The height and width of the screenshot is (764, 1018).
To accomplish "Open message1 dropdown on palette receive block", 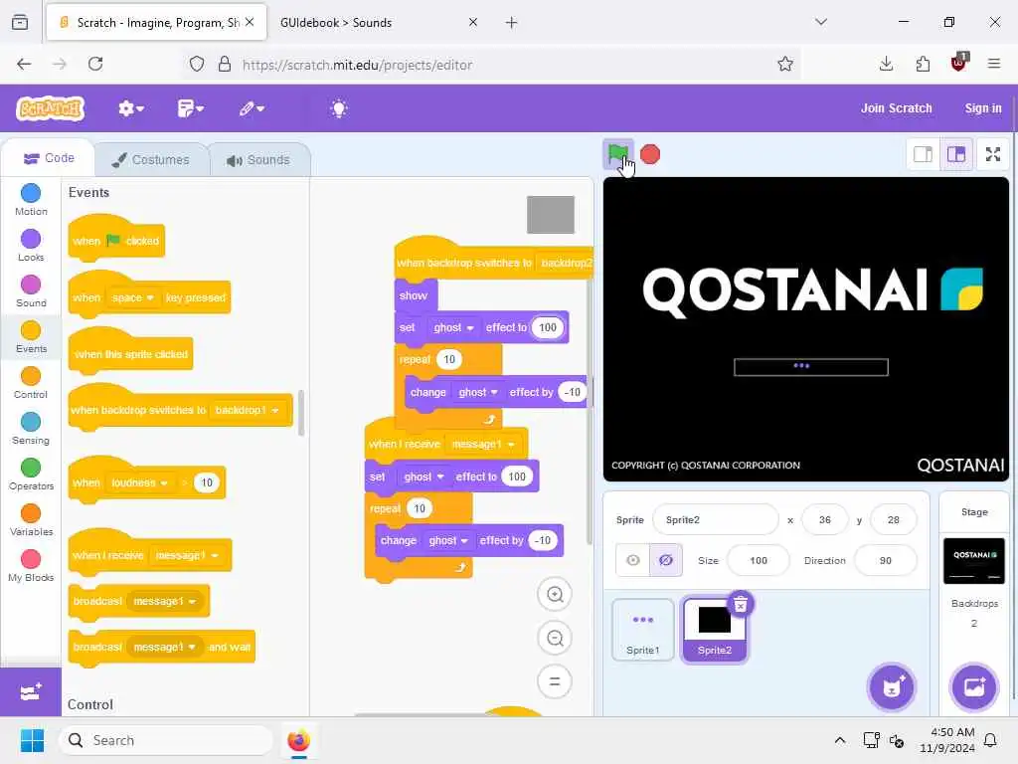I will pyautogui.click(x=186, y=555).
